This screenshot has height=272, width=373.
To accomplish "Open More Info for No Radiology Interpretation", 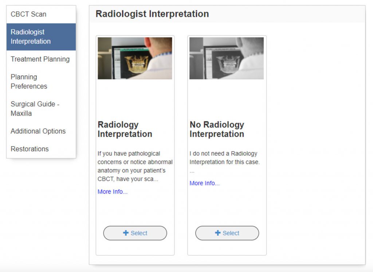I will click(204, 183).
